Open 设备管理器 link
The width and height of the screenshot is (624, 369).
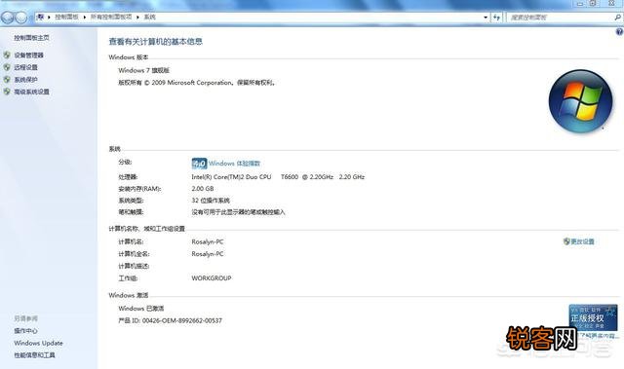(28, 55)
